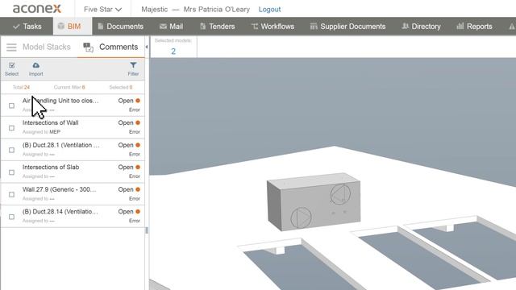Image resolution: width=516 pixels, height=290 pixels.
Task: Check the Wall.27.9 comment checkbox
Action: coord(11,194)
